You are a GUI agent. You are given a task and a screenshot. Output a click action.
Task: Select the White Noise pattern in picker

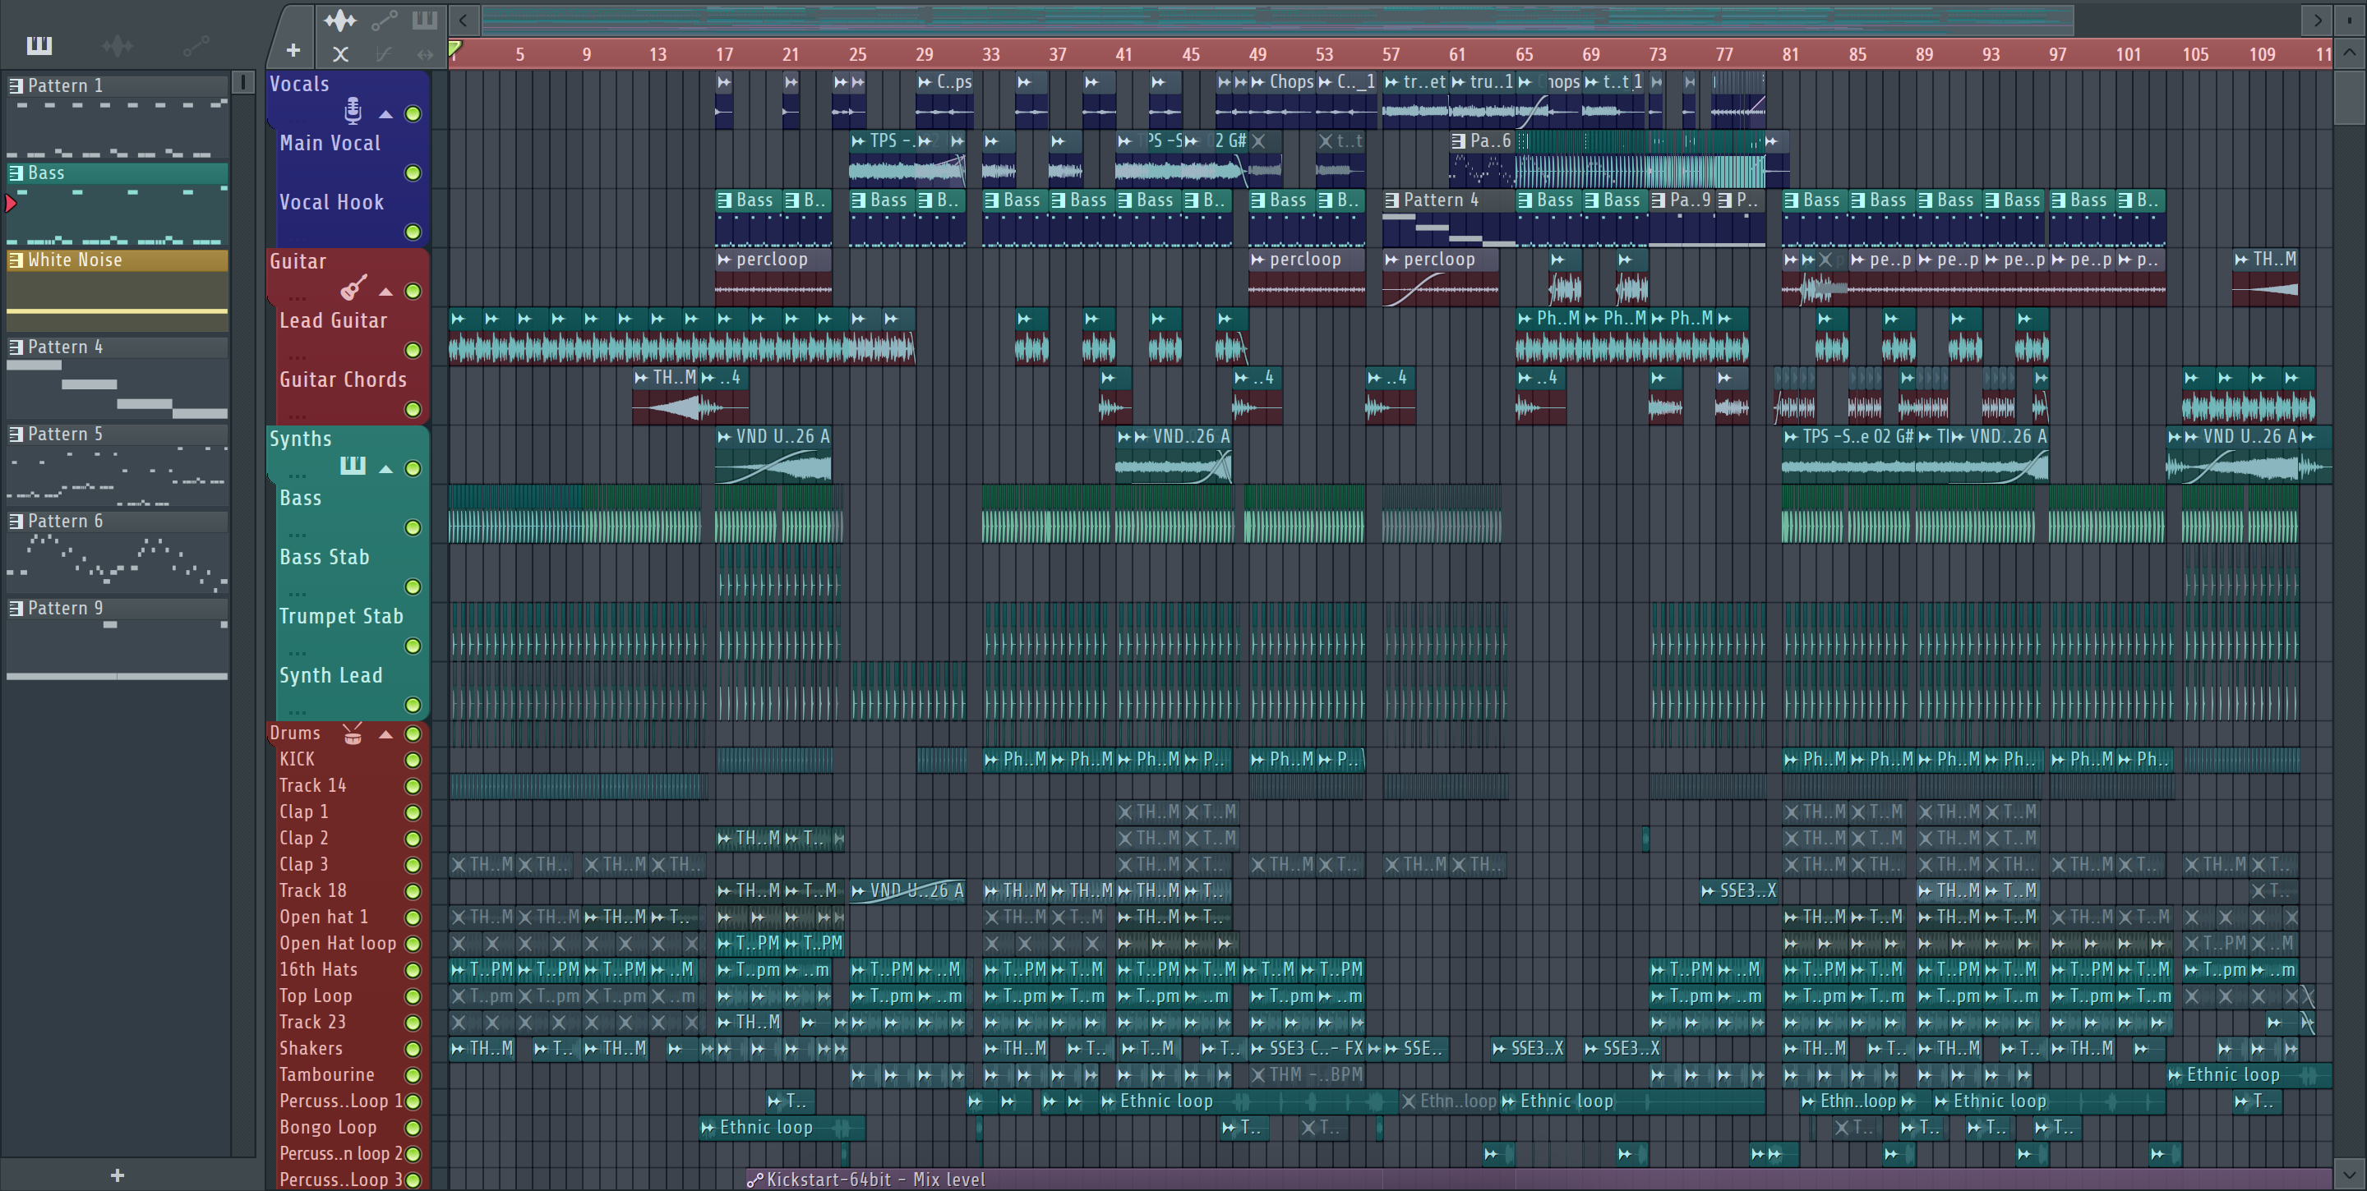pos(118,292)
